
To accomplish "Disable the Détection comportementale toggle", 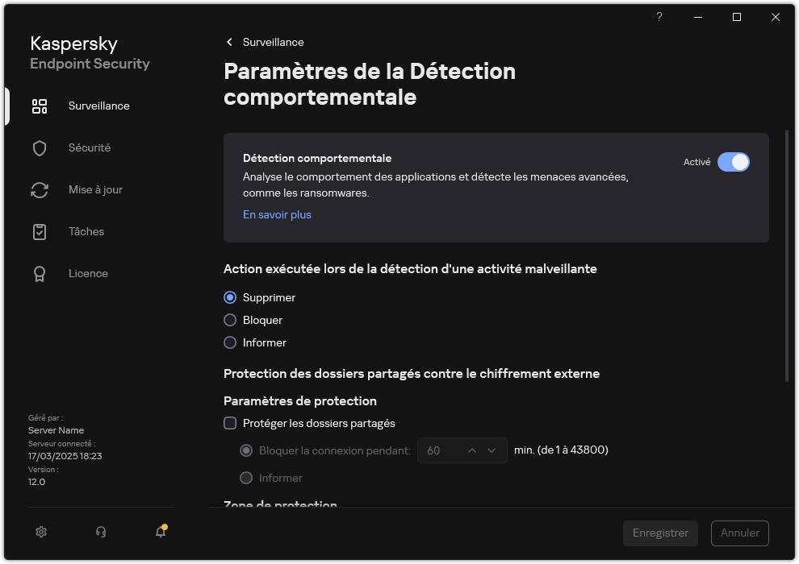I will pyautogui.click(x=734, y=162).
